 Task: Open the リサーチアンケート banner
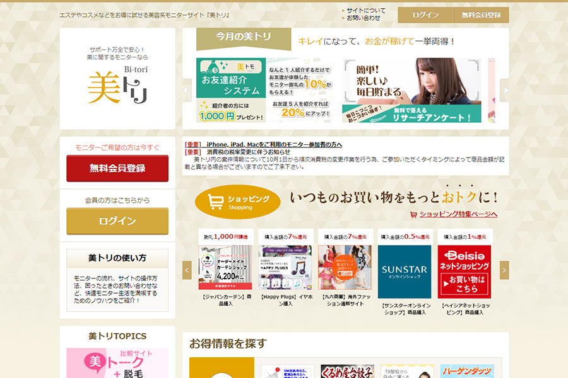coord(411,90)
